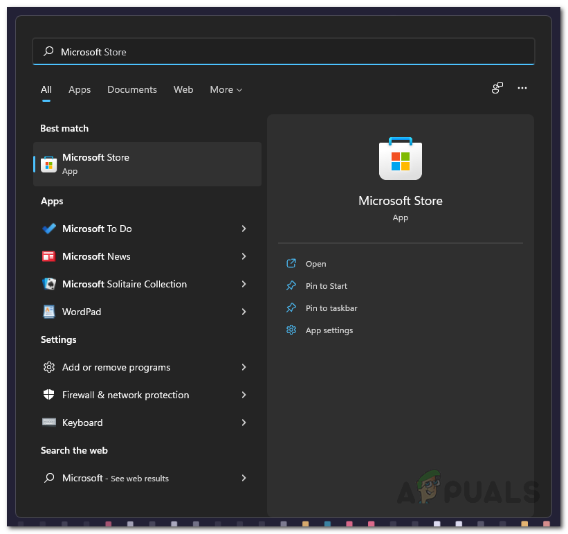Click the Microsoft News app icon
Viewport: 568px width, 534px height.
click(x=49, y=256)
